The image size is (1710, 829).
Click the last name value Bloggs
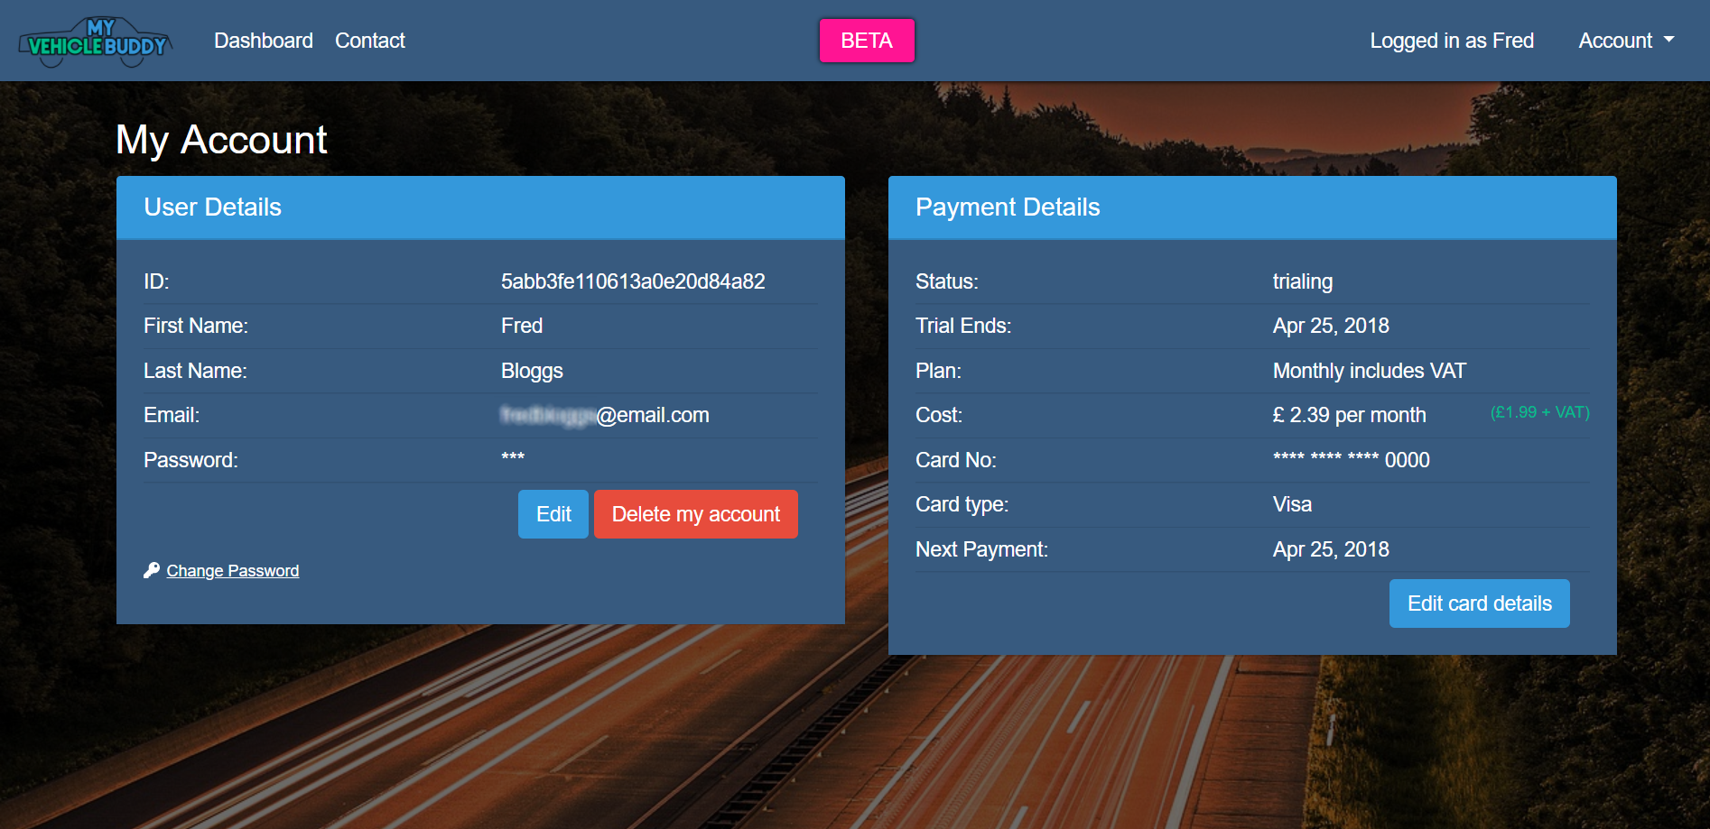532,371
